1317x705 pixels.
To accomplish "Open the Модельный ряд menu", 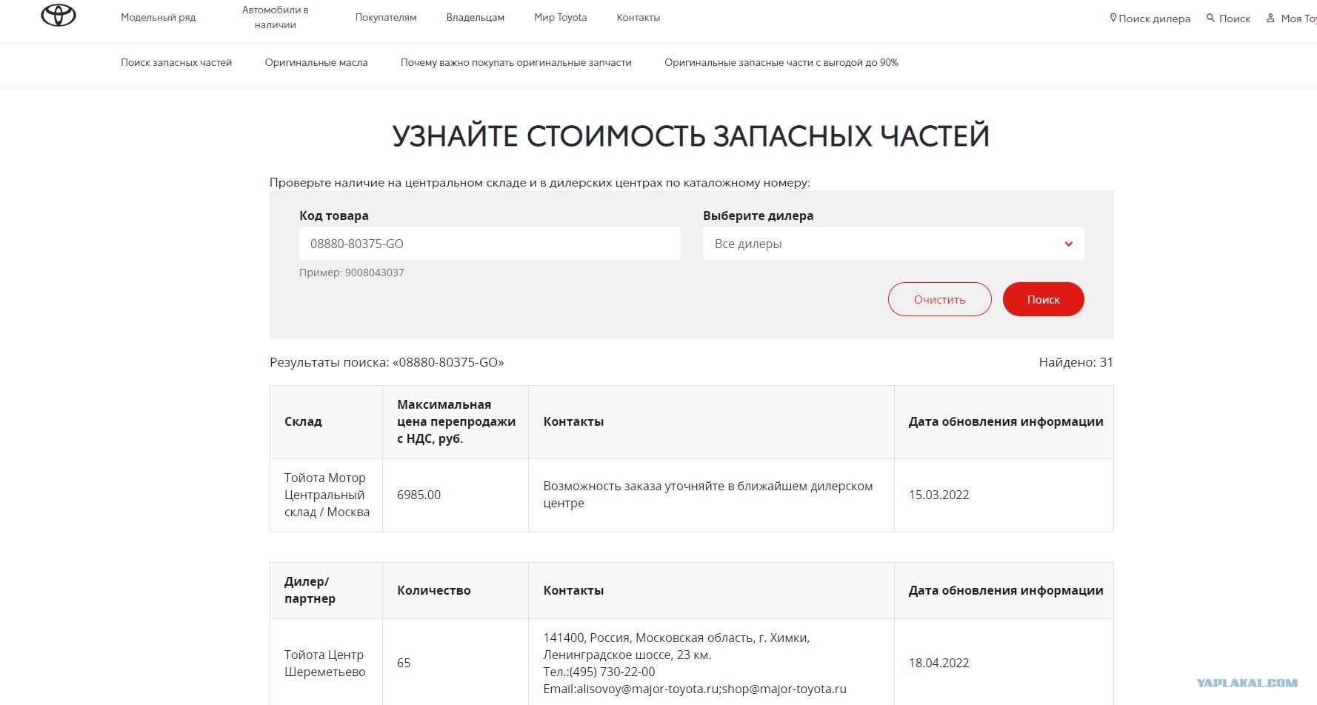I will [159, 17].
